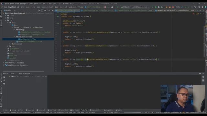Switch to ApiTestController.java editor tab

[x=67, y=10]
